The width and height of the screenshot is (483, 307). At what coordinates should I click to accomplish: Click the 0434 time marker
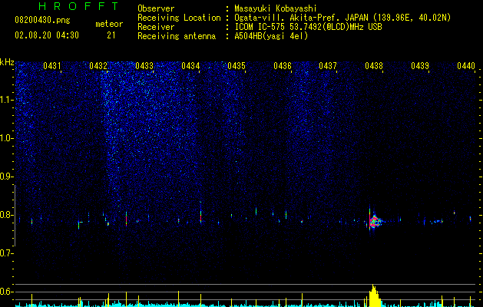coord(190,66)
